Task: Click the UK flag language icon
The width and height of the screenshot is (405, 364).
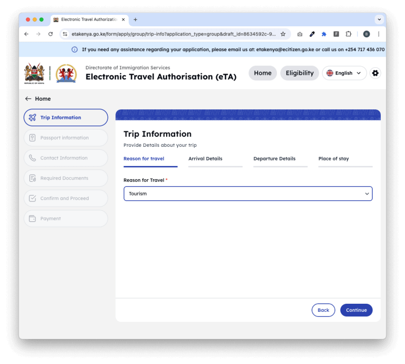Action: coord(330,73)
